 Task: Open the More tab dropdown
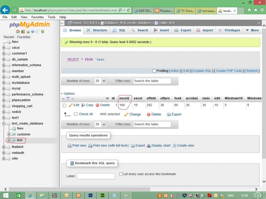pos(252,30)
